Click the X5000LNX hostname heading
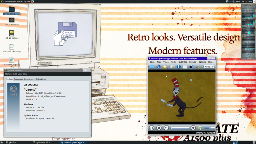 31,85
